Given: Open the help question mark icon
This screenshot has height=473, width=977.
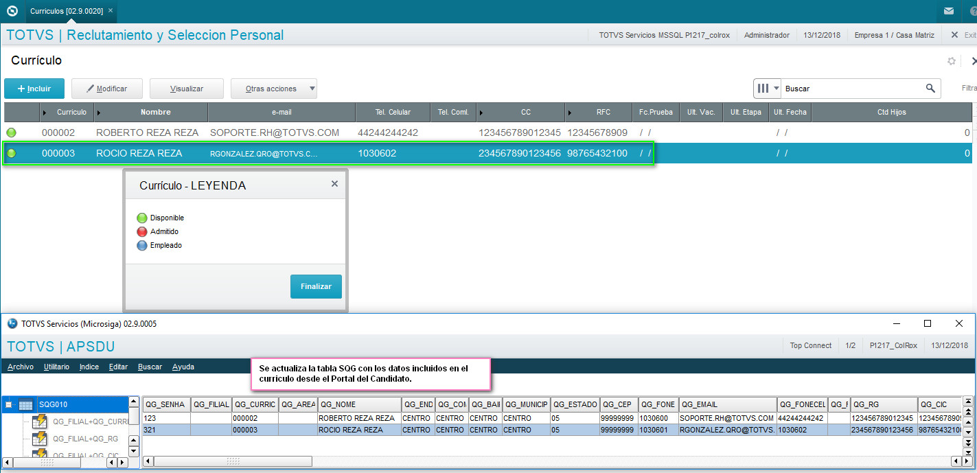Looking at the screenshot, I should tap(972, 11).
